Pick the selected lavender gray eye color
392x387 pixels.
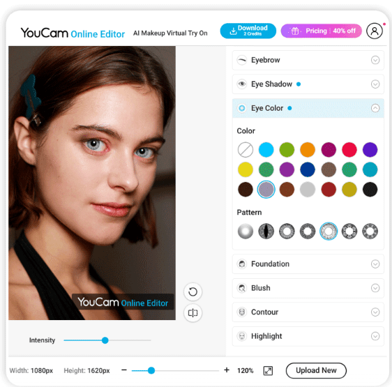click(266, 189)
